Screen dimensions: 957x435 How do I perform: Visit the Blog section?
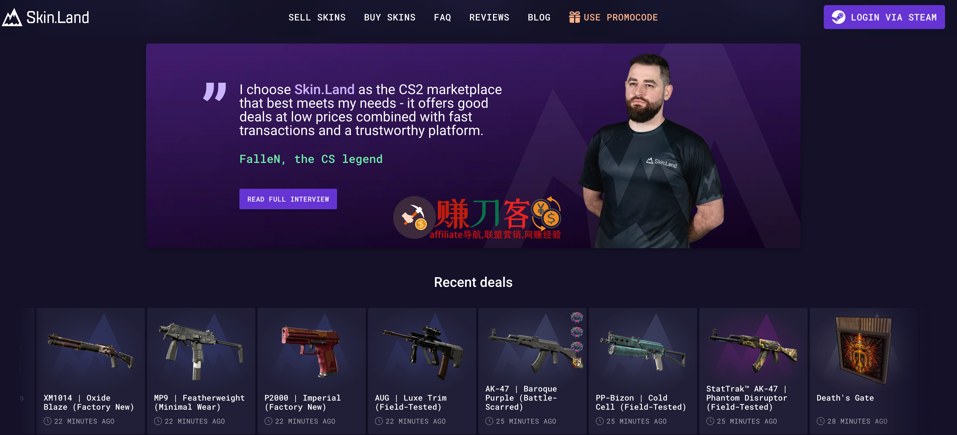(x=539, y=17)
